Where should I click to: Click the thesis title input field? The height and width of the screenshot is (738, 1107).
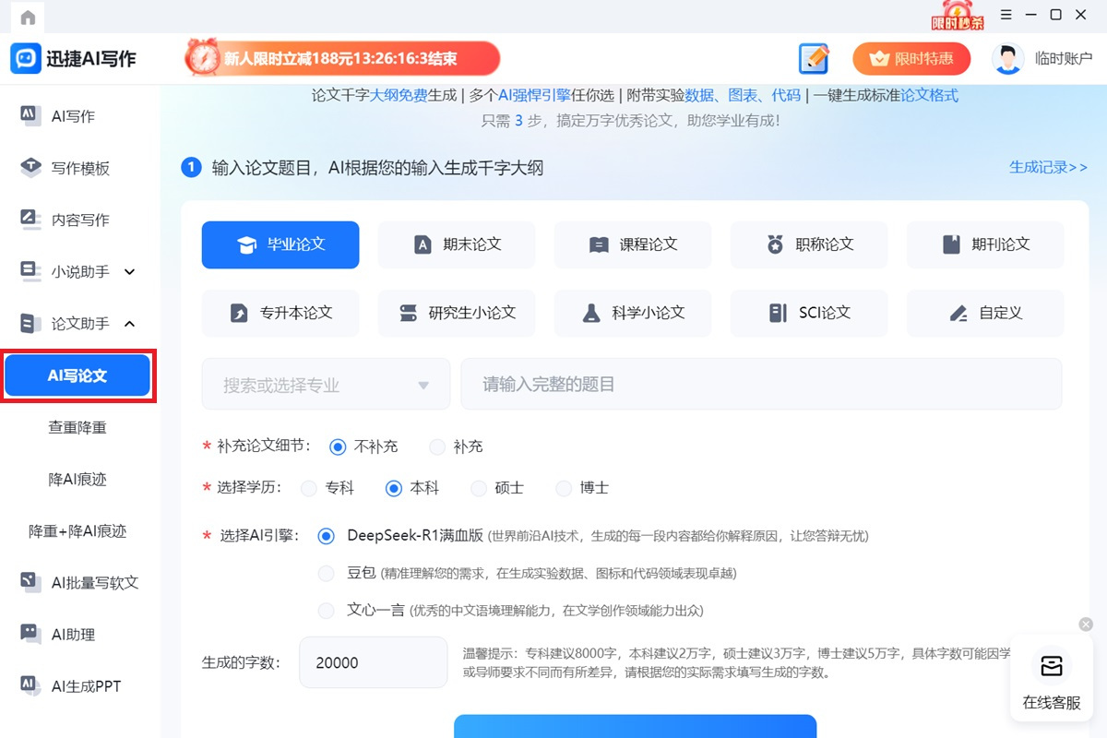click(761, 385)
